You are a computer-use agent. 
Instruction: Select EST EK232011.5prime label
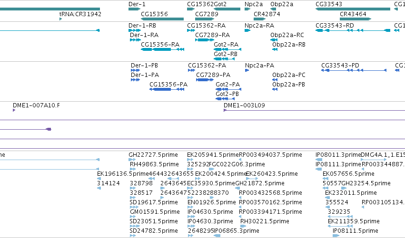pyautogui.click(x=351, y=193)
